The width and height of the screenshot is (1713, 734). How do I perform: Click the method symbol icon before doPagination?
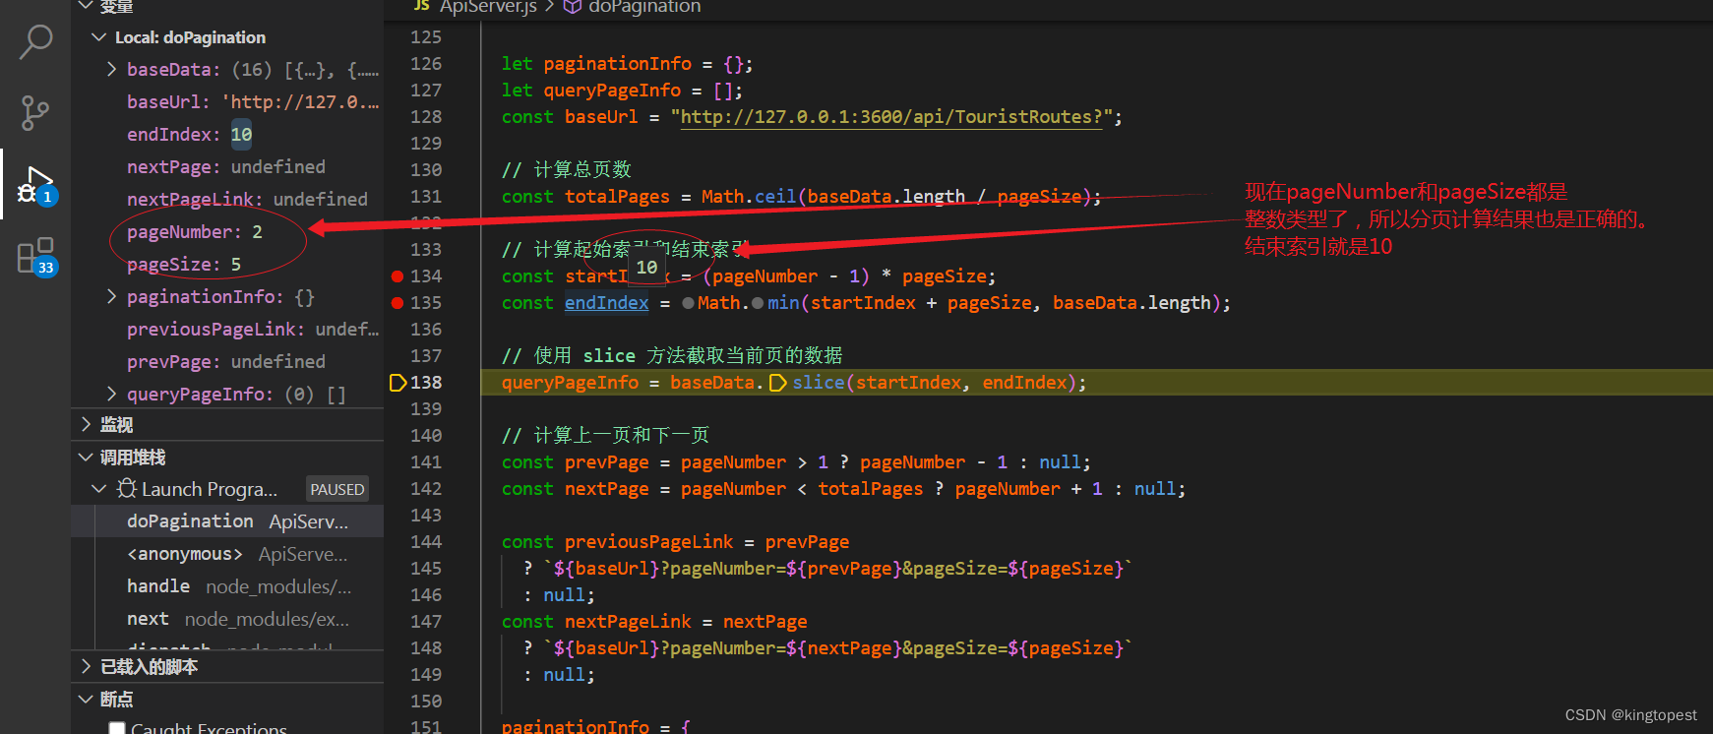[572, 7]
